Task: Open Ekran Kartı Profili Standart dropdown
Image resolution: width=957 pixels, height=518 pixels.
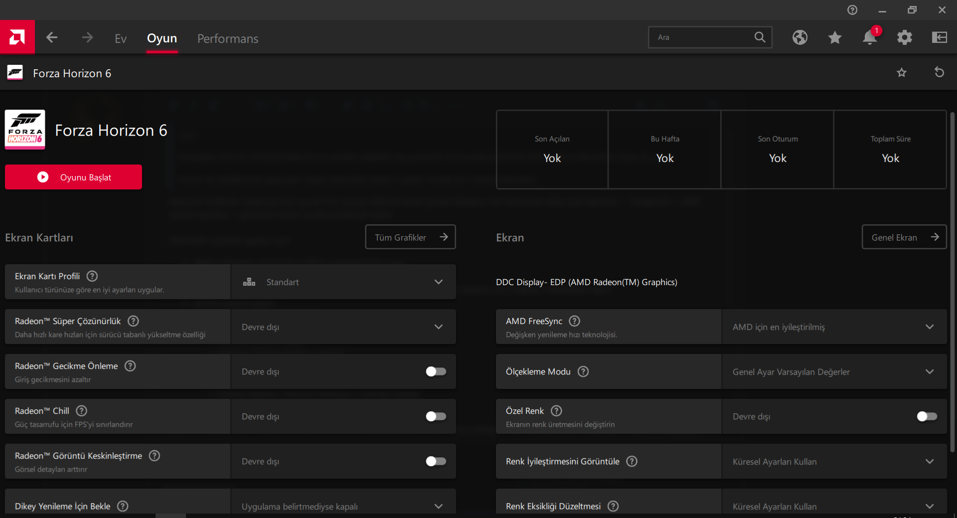Action: pos(343,282)
